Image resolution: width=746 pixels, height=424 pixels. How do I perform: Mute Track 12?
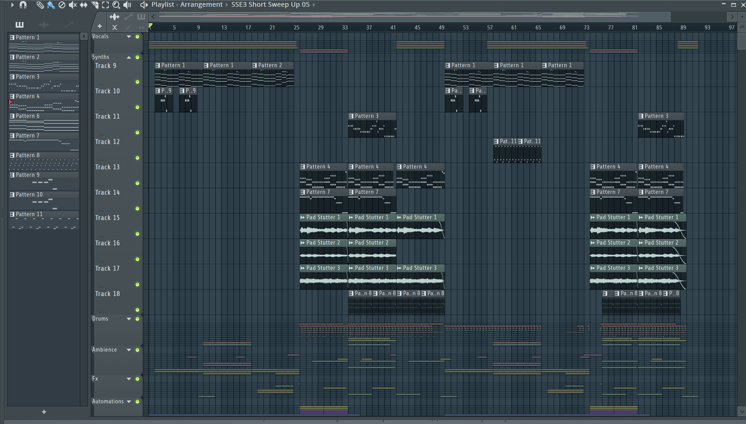(137, 158)
